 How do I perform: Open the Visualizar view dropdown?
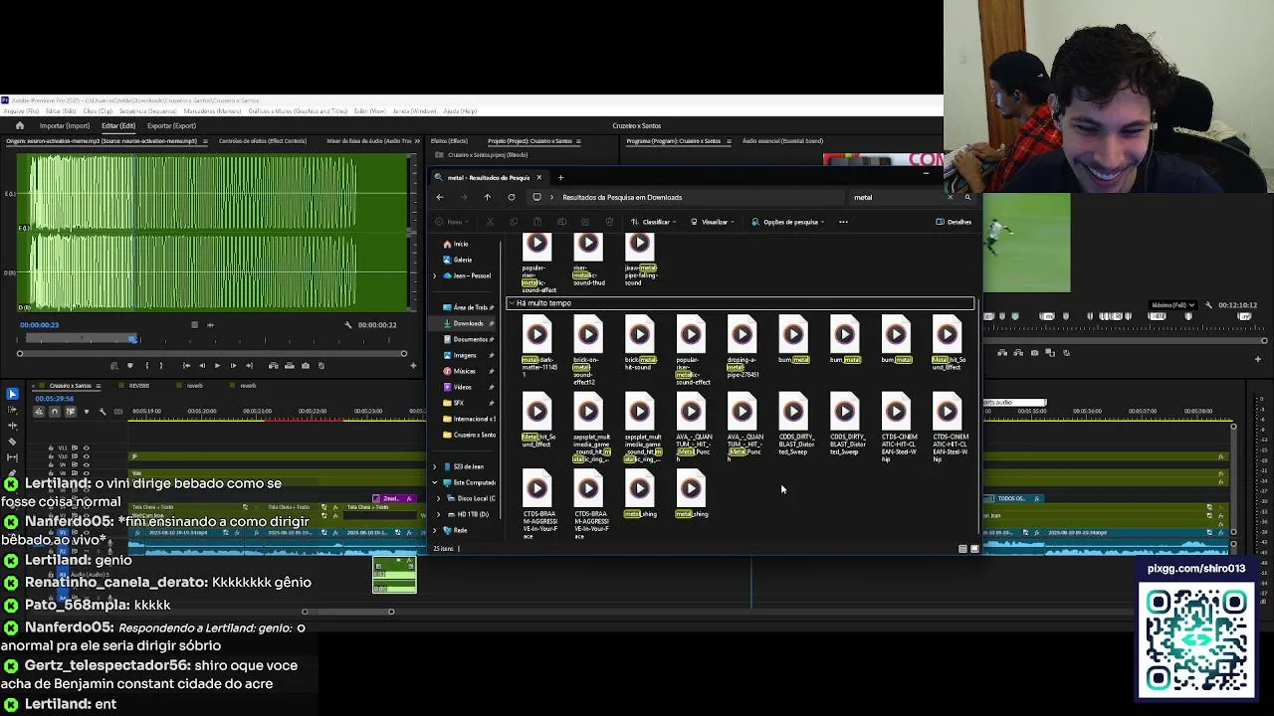[713, 222]
